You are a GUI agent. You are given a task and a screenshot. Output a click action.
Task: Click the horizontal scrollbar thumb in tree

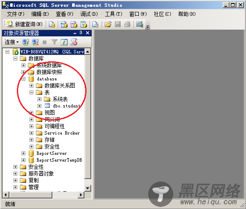(x=31, y=195)
